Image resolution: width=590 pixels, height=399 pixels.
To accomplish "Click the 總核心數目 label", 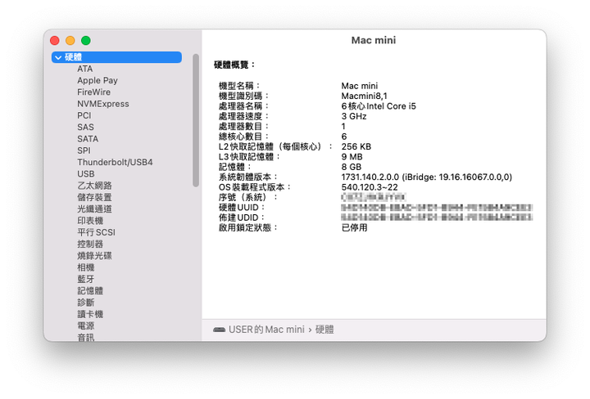I will [x=244, y=137].
